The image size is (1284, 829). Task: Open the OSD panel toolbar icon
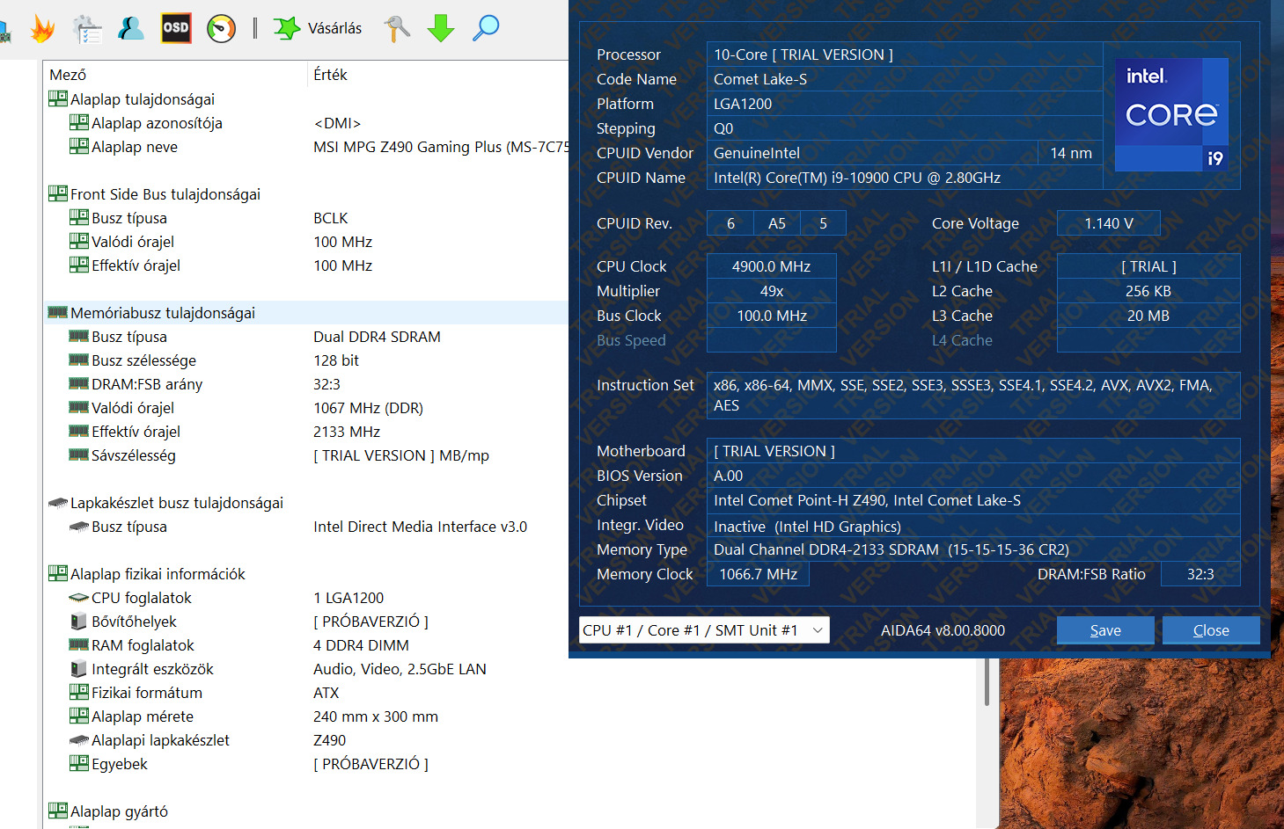[176, 28]
